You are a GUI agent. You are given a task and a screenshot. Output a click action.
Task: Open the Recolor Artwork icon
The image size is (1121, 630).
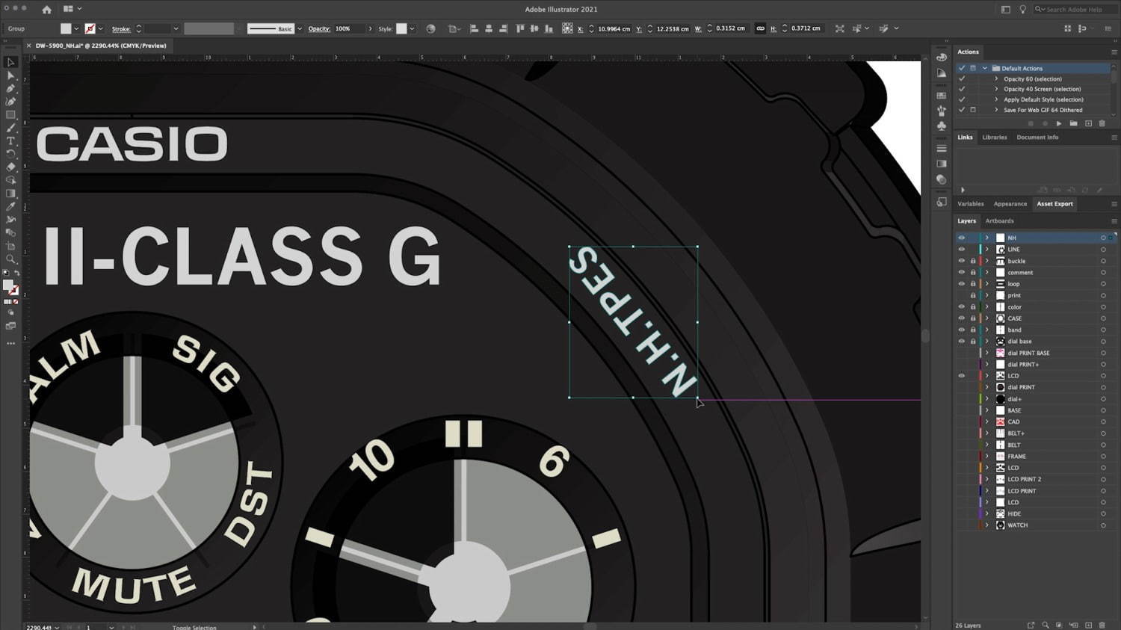(430, 28)
